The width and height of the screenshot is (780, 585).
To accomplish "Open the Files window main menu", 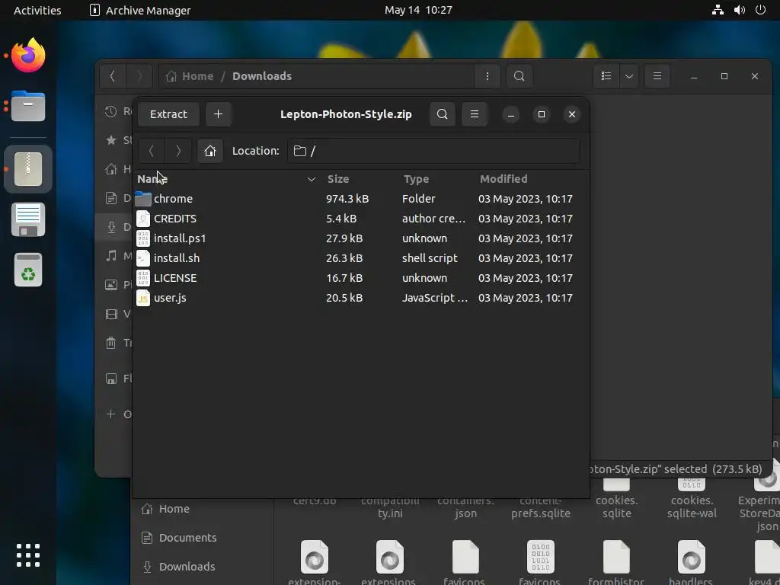I will (657, 76).
